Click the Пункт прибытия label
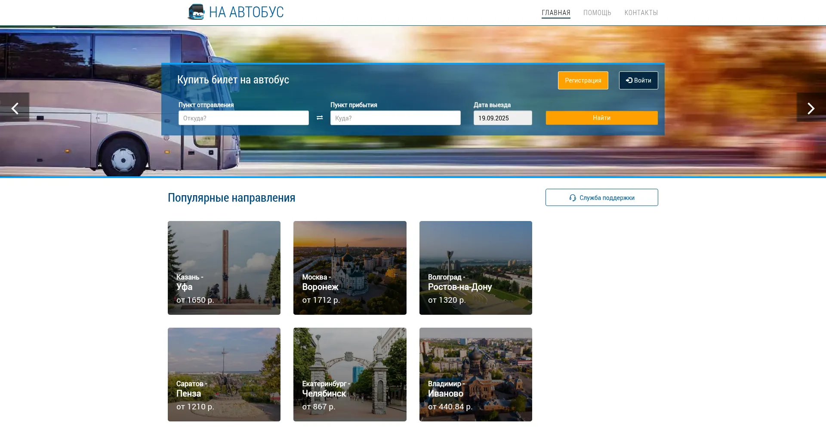 click(x=354, y=105)
